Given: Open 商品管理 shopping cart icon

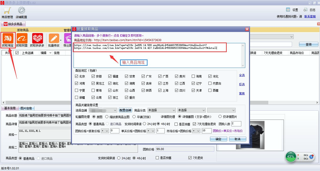Looking at the screenshot, I should click(7, 11).
